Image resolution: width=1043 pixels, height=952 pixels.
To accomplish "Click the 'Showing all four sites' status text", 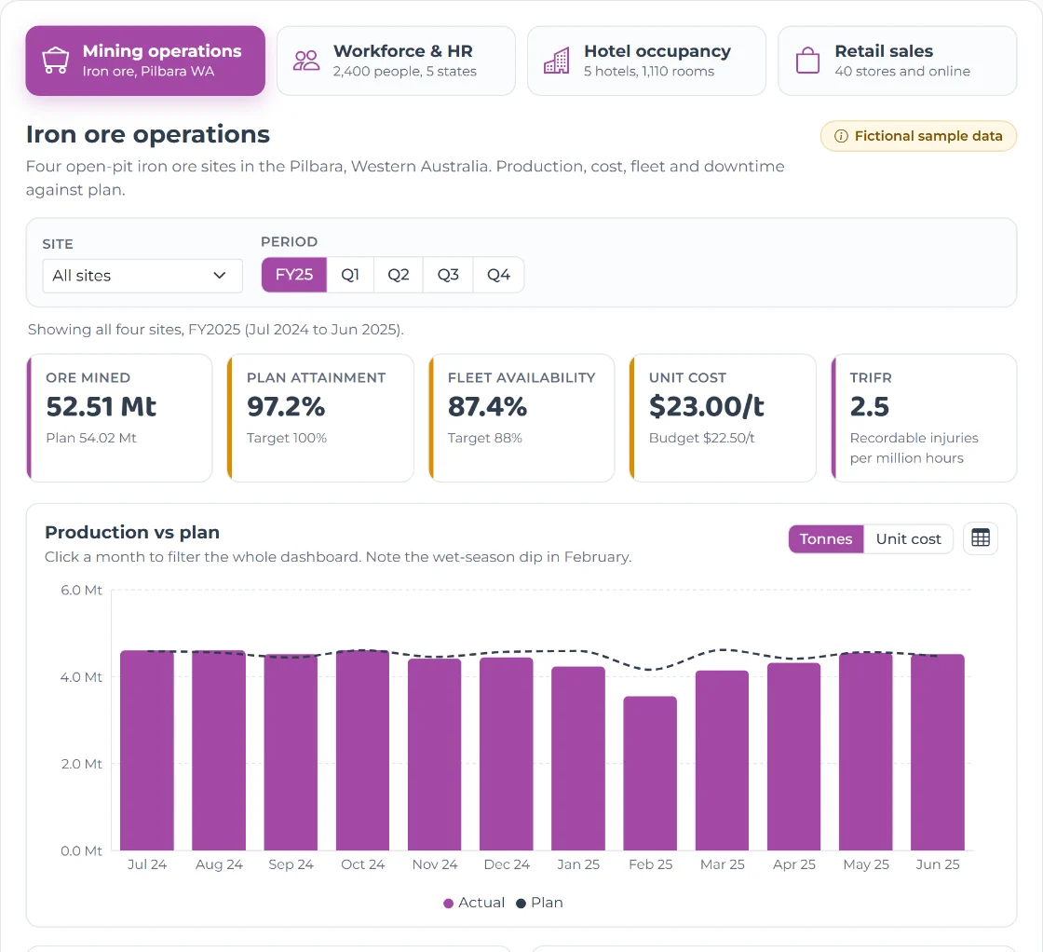I will (215, 330).
